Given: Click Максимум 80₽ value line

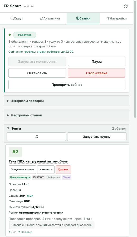Looking at the screenshot, I should point(19,201).
